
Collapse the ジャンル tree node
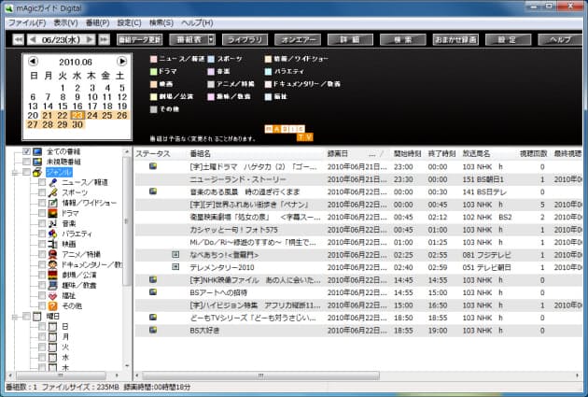pyautogui.click(x=11, y=172)
